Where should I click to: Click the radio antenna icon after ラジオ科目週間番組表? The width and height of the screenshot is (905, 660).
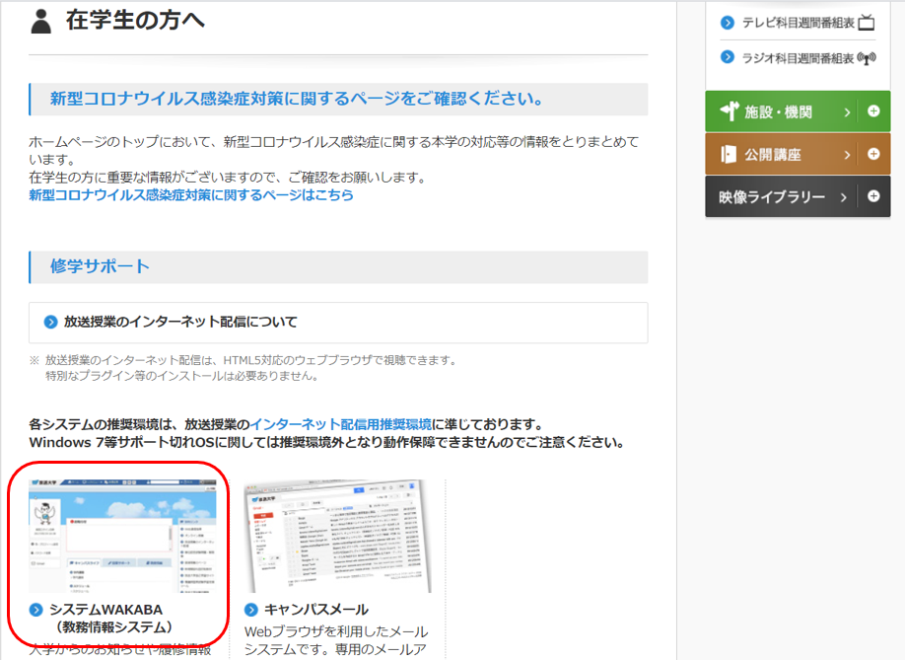pyautogui.click(x=867, y=58)
